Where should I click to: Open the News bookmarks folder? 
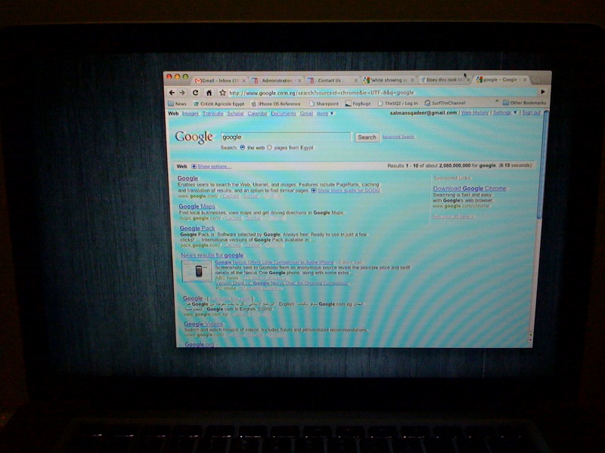coord(178,103)
